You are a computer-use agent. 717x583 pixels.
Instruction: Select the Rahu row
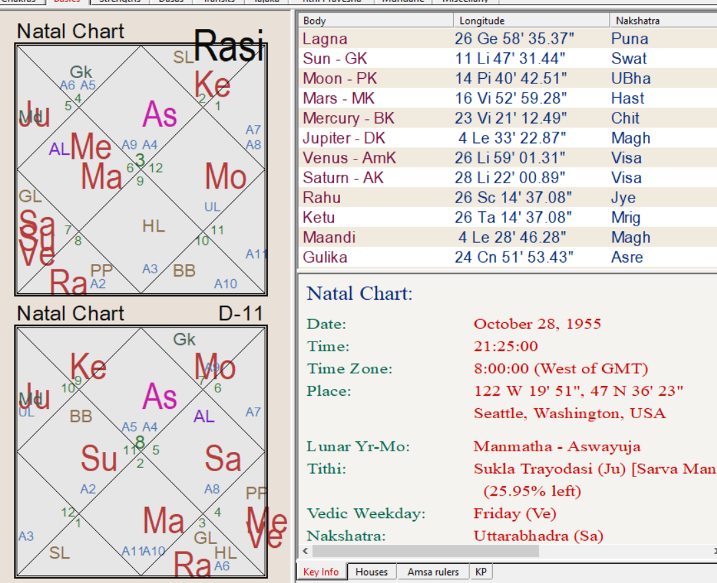click(507, 197)
